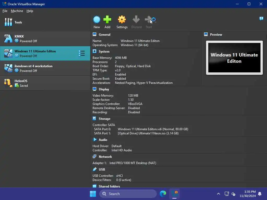This screenshot has width=267, height=200.
Task: Launch Microsoft Edge from taskbar
Action: pos(163,194)
